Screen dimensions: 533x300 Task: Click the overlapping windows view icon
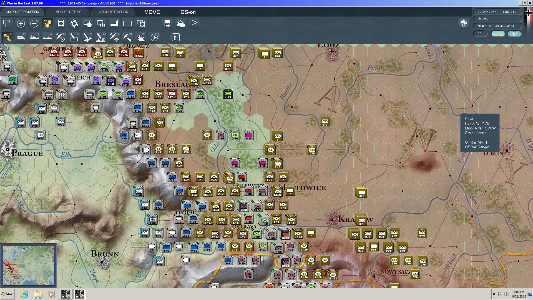pyautogui.click(x=7, y=24)
